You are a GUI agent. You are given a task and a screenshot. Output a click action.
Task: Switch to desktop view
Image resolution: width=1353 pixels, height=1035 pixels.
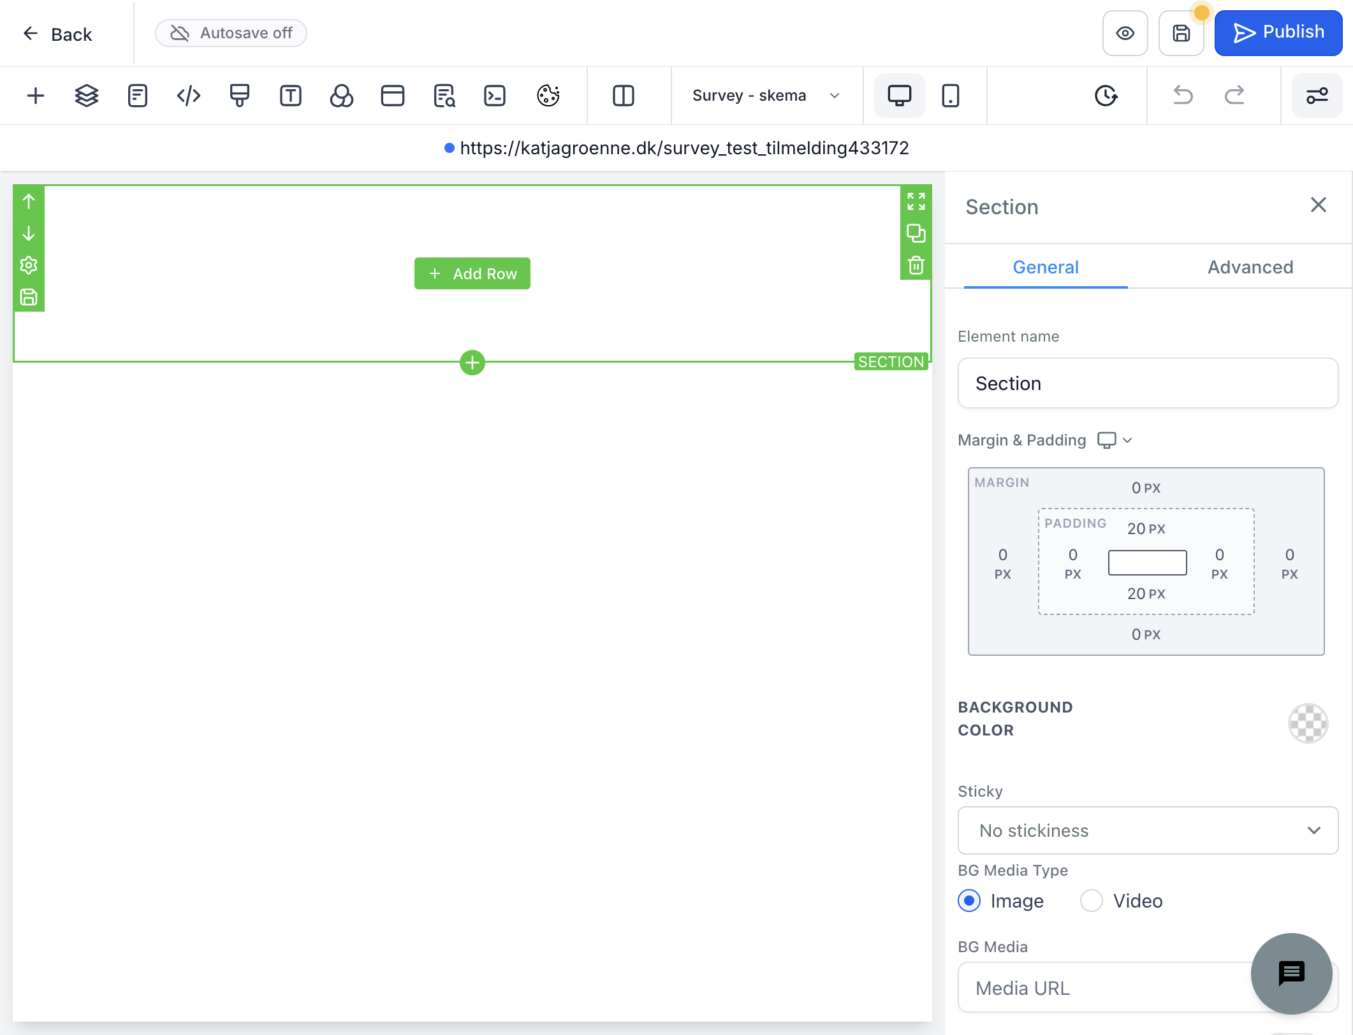pyautogui.click(x=900, y=96)
